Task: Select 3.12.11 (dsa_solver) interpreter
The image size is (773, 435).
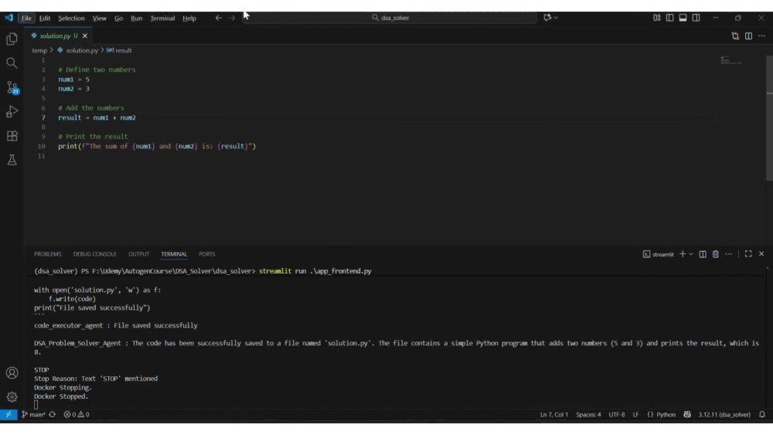Action: coord(724,415)
